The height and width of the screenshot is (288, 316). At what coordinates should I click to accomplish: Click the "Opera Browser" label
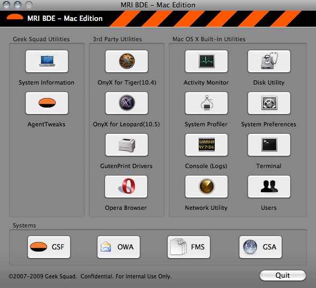click(126, 208)
